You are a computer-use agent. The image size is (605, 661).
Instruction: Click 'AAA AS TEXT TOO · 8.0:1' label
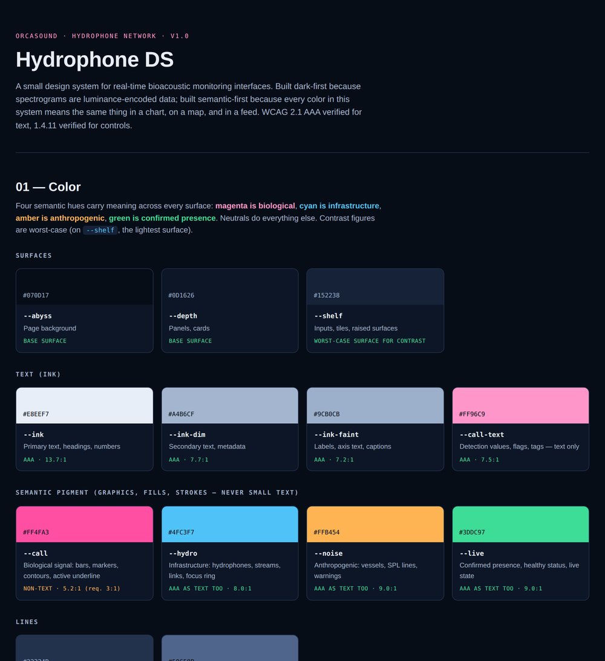(x=210, y=588)
